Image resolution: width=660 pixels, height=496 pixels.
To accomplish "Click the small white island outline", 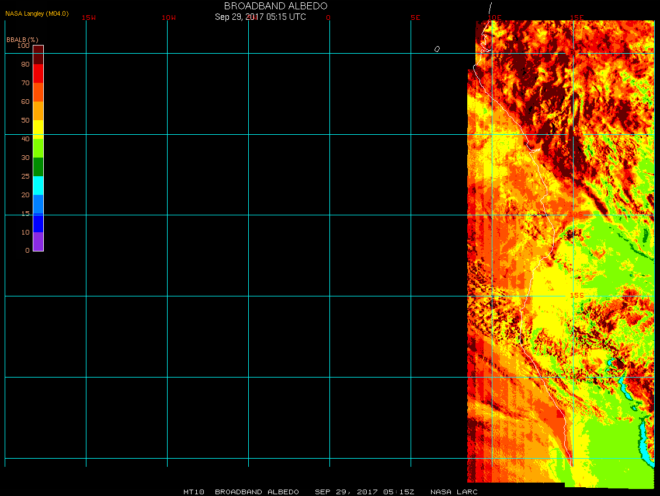I will pos(437,49).
